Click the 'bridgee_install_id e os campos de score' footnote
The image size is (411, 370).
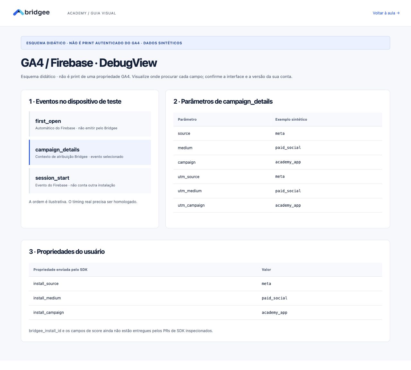coord(121,331)
